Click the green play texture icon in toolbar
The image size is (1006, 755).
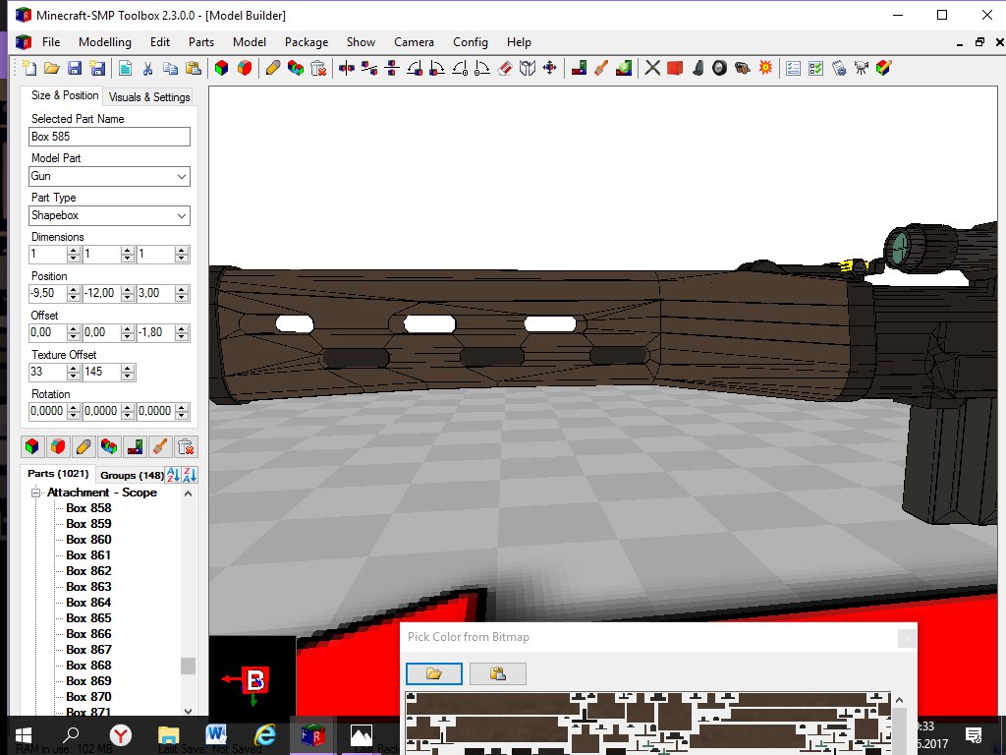pos(624,68)
